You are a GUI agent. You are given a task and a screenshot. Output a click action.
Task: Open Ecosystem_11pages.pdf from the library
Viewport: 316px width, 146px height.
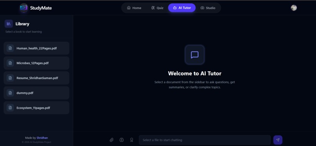click(36, 108)
